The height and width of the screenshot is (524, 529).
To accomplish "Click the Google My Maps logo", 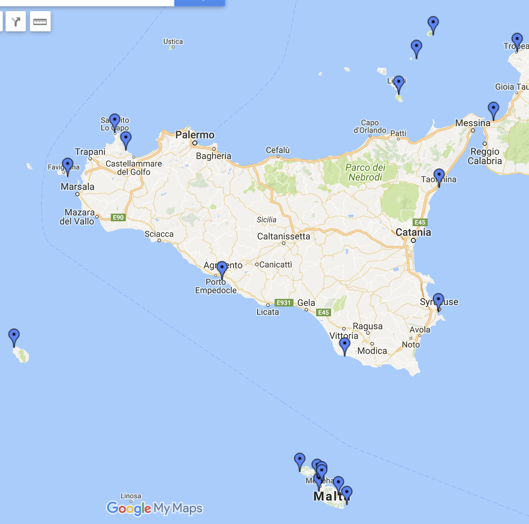I will tap(154, 508).
